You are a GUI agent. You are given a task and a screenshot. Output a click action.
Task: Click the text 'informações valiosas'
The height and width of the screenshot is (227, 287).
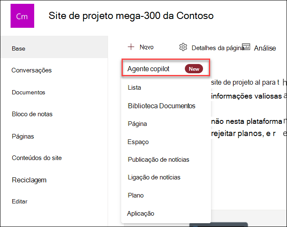click(x=246, y=96)
